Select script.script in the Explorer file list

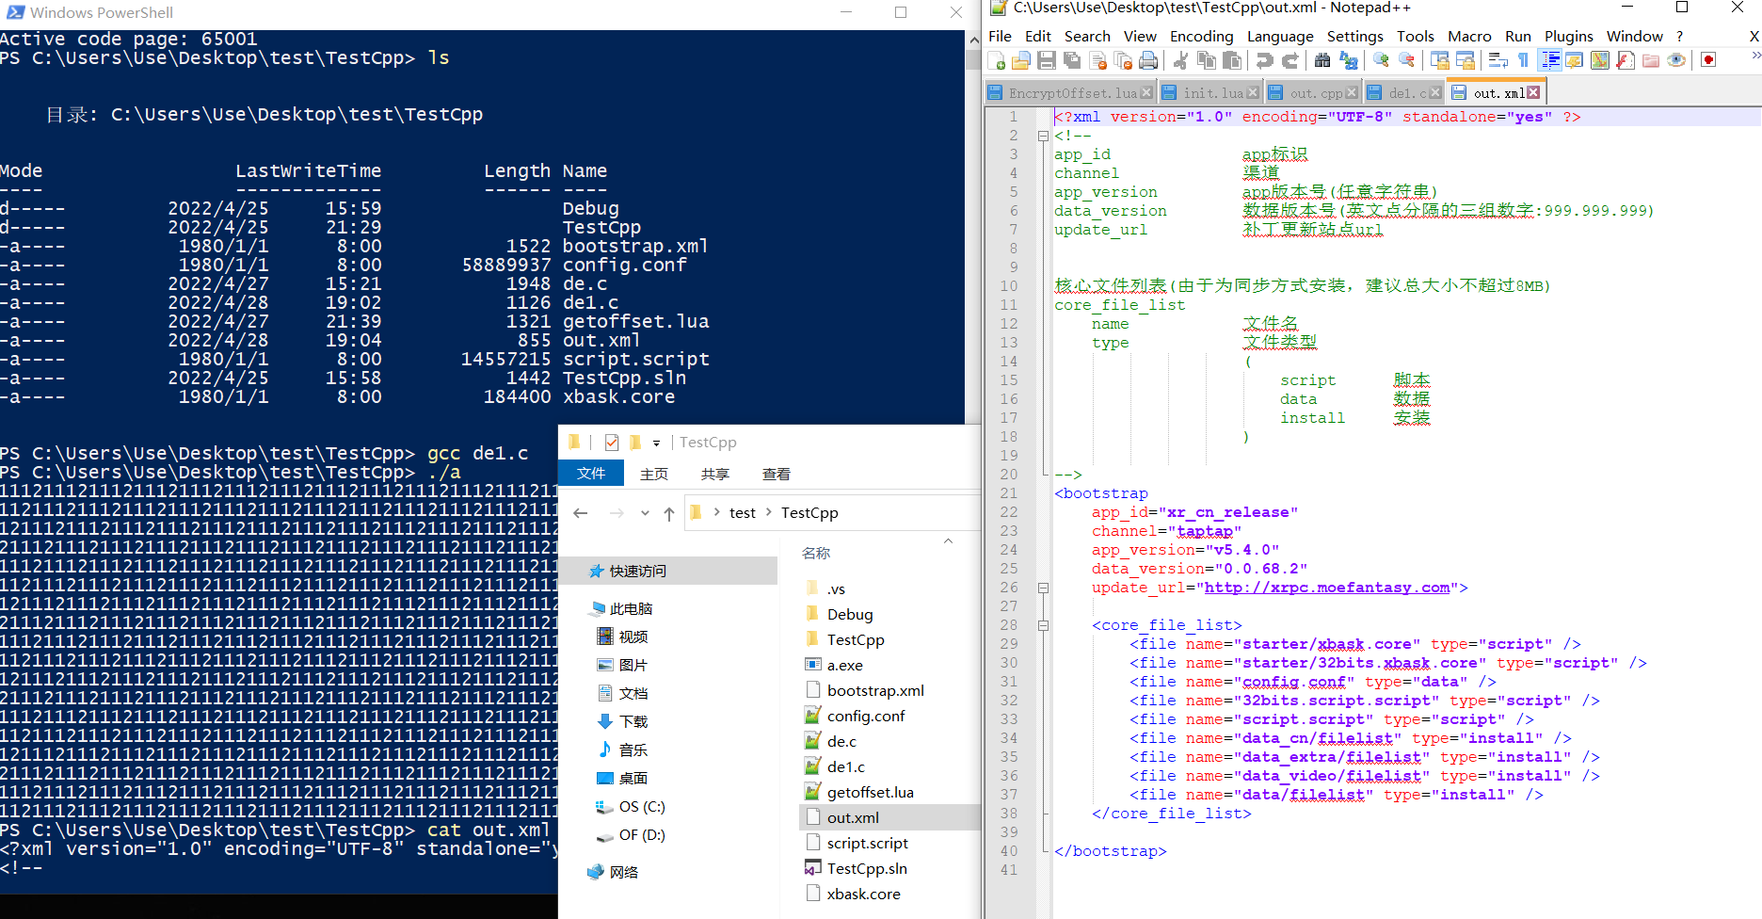pyautogui.click(x=867, y=844)
